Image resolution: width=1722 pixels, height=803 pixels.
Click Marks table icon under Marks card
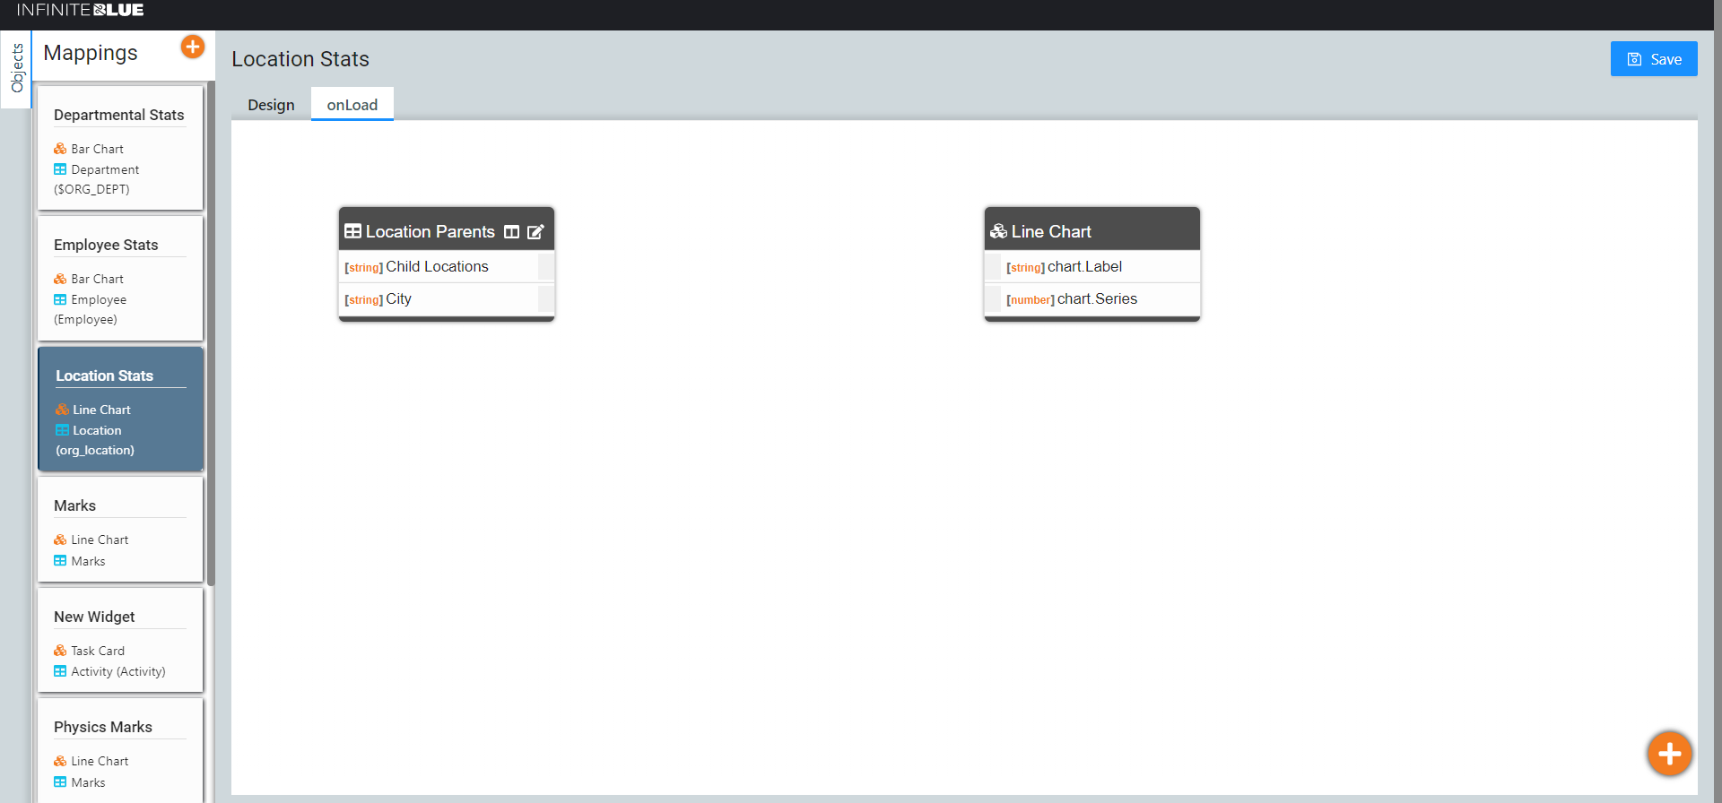pos(60,561)
